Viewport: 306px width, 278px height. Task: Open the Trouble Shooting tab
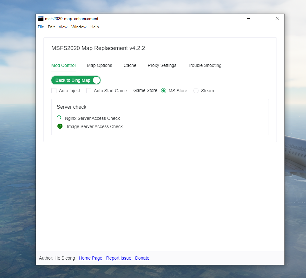[x=205, y=65]
